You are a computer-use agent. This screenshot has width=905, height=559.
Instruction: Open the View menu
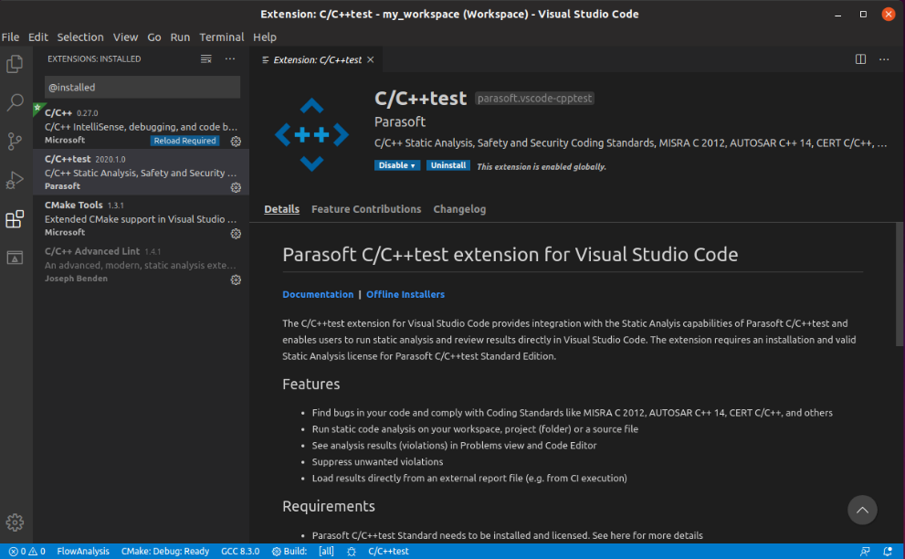pos(125,37)
